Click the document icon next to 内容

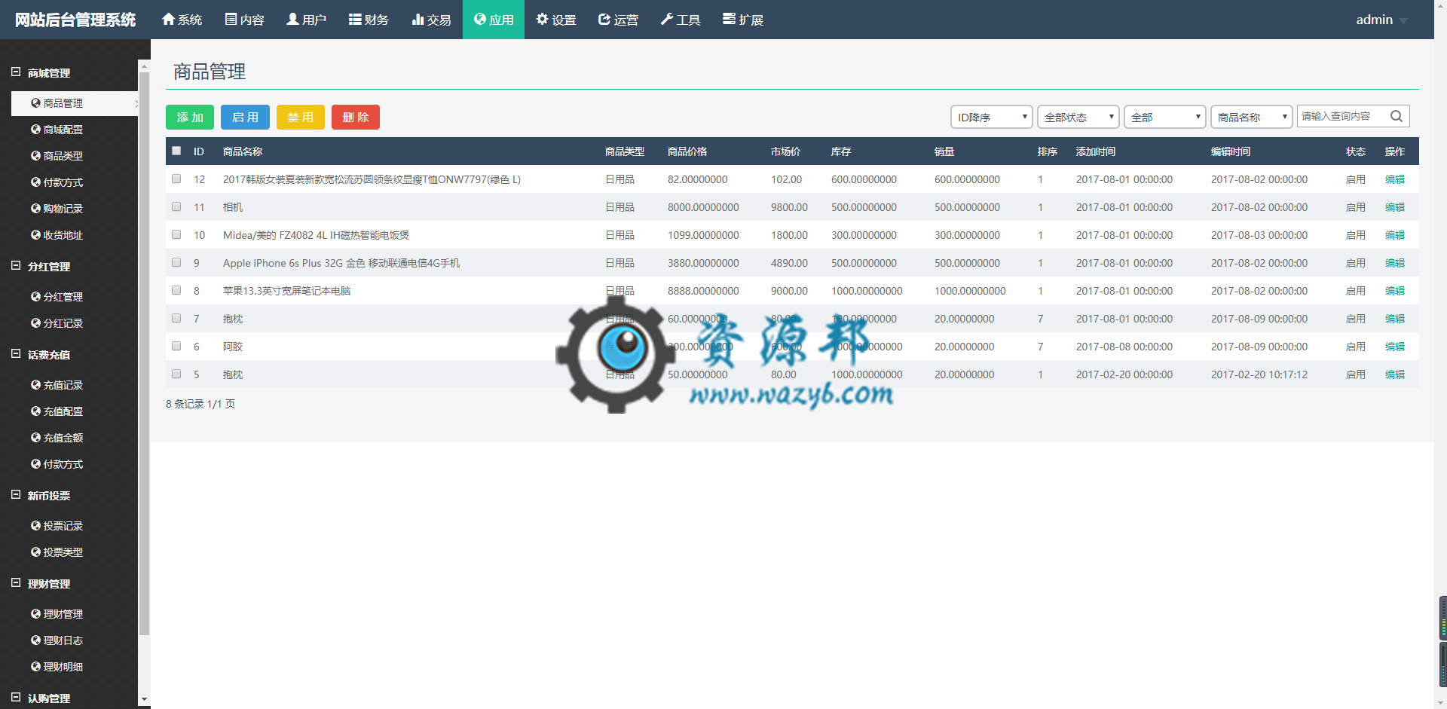click(x=231, y=19)
